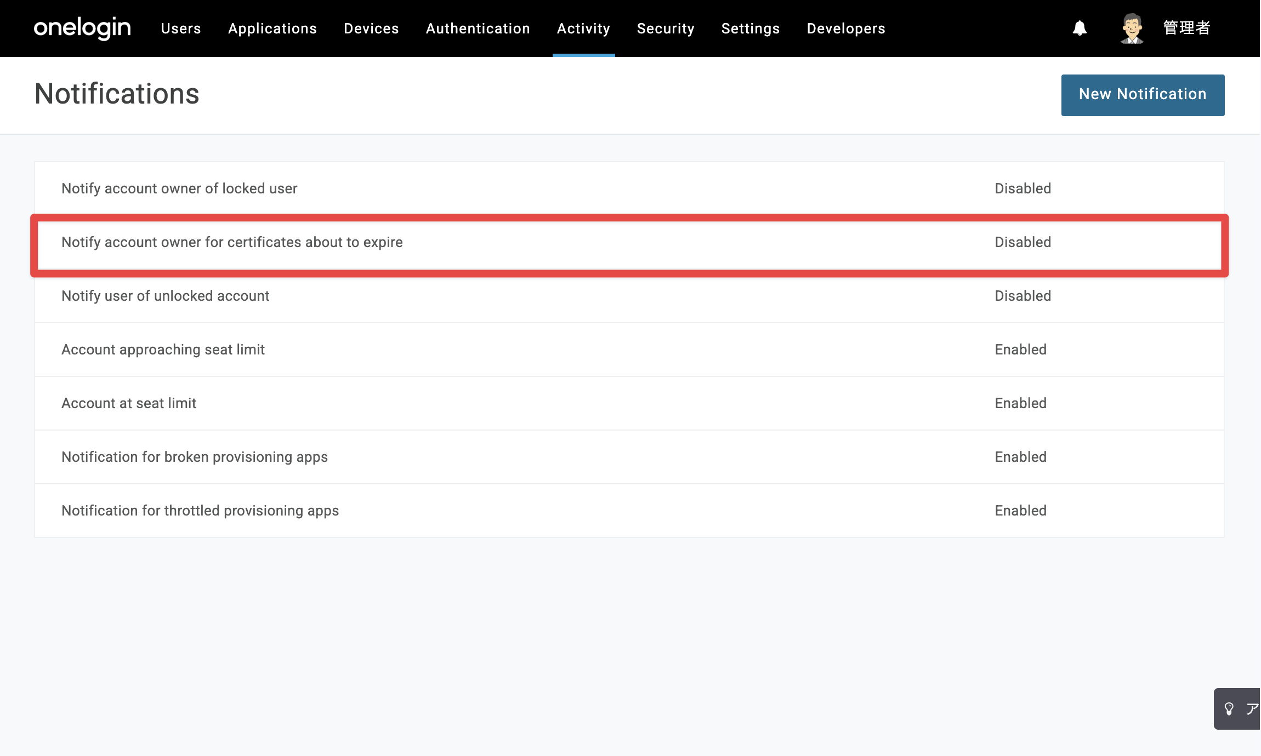Open throttled provisioning apps notification
The image size is (1261, 756).
(x=629, y=511)
